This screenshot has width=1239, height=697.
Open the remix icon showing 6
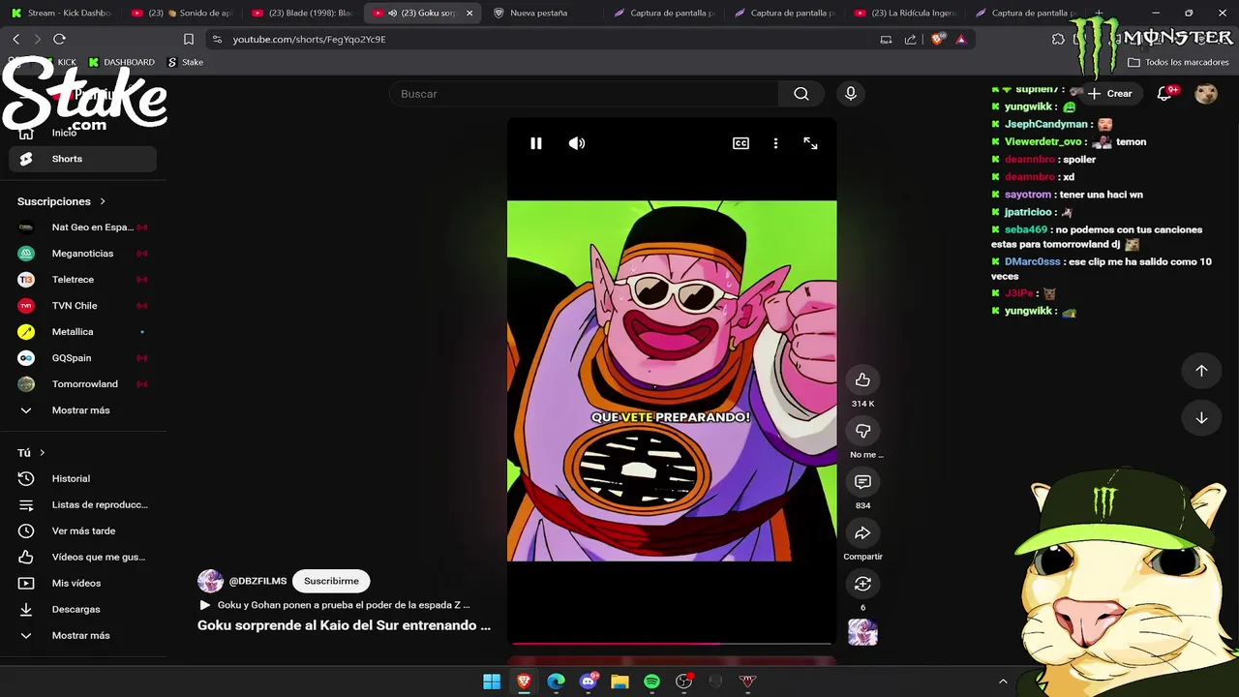862,584
